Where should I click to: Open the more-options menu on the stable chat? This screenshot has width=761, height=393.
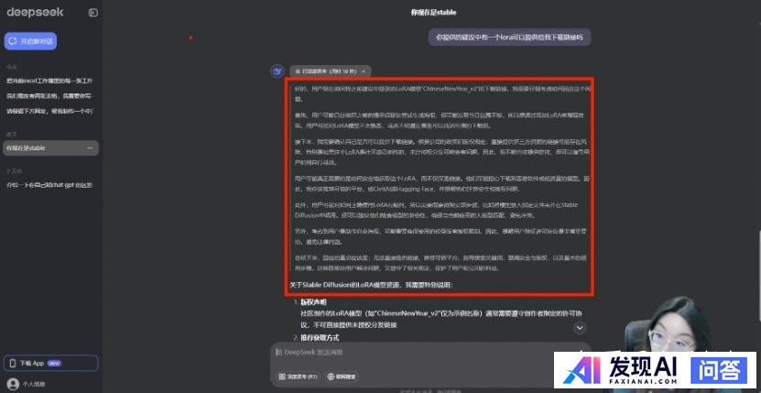pos(90,148)
